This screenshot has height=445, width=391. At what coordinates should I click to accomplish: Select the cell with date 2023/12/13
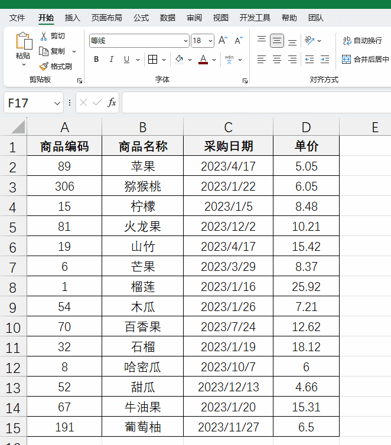point(229,387)
